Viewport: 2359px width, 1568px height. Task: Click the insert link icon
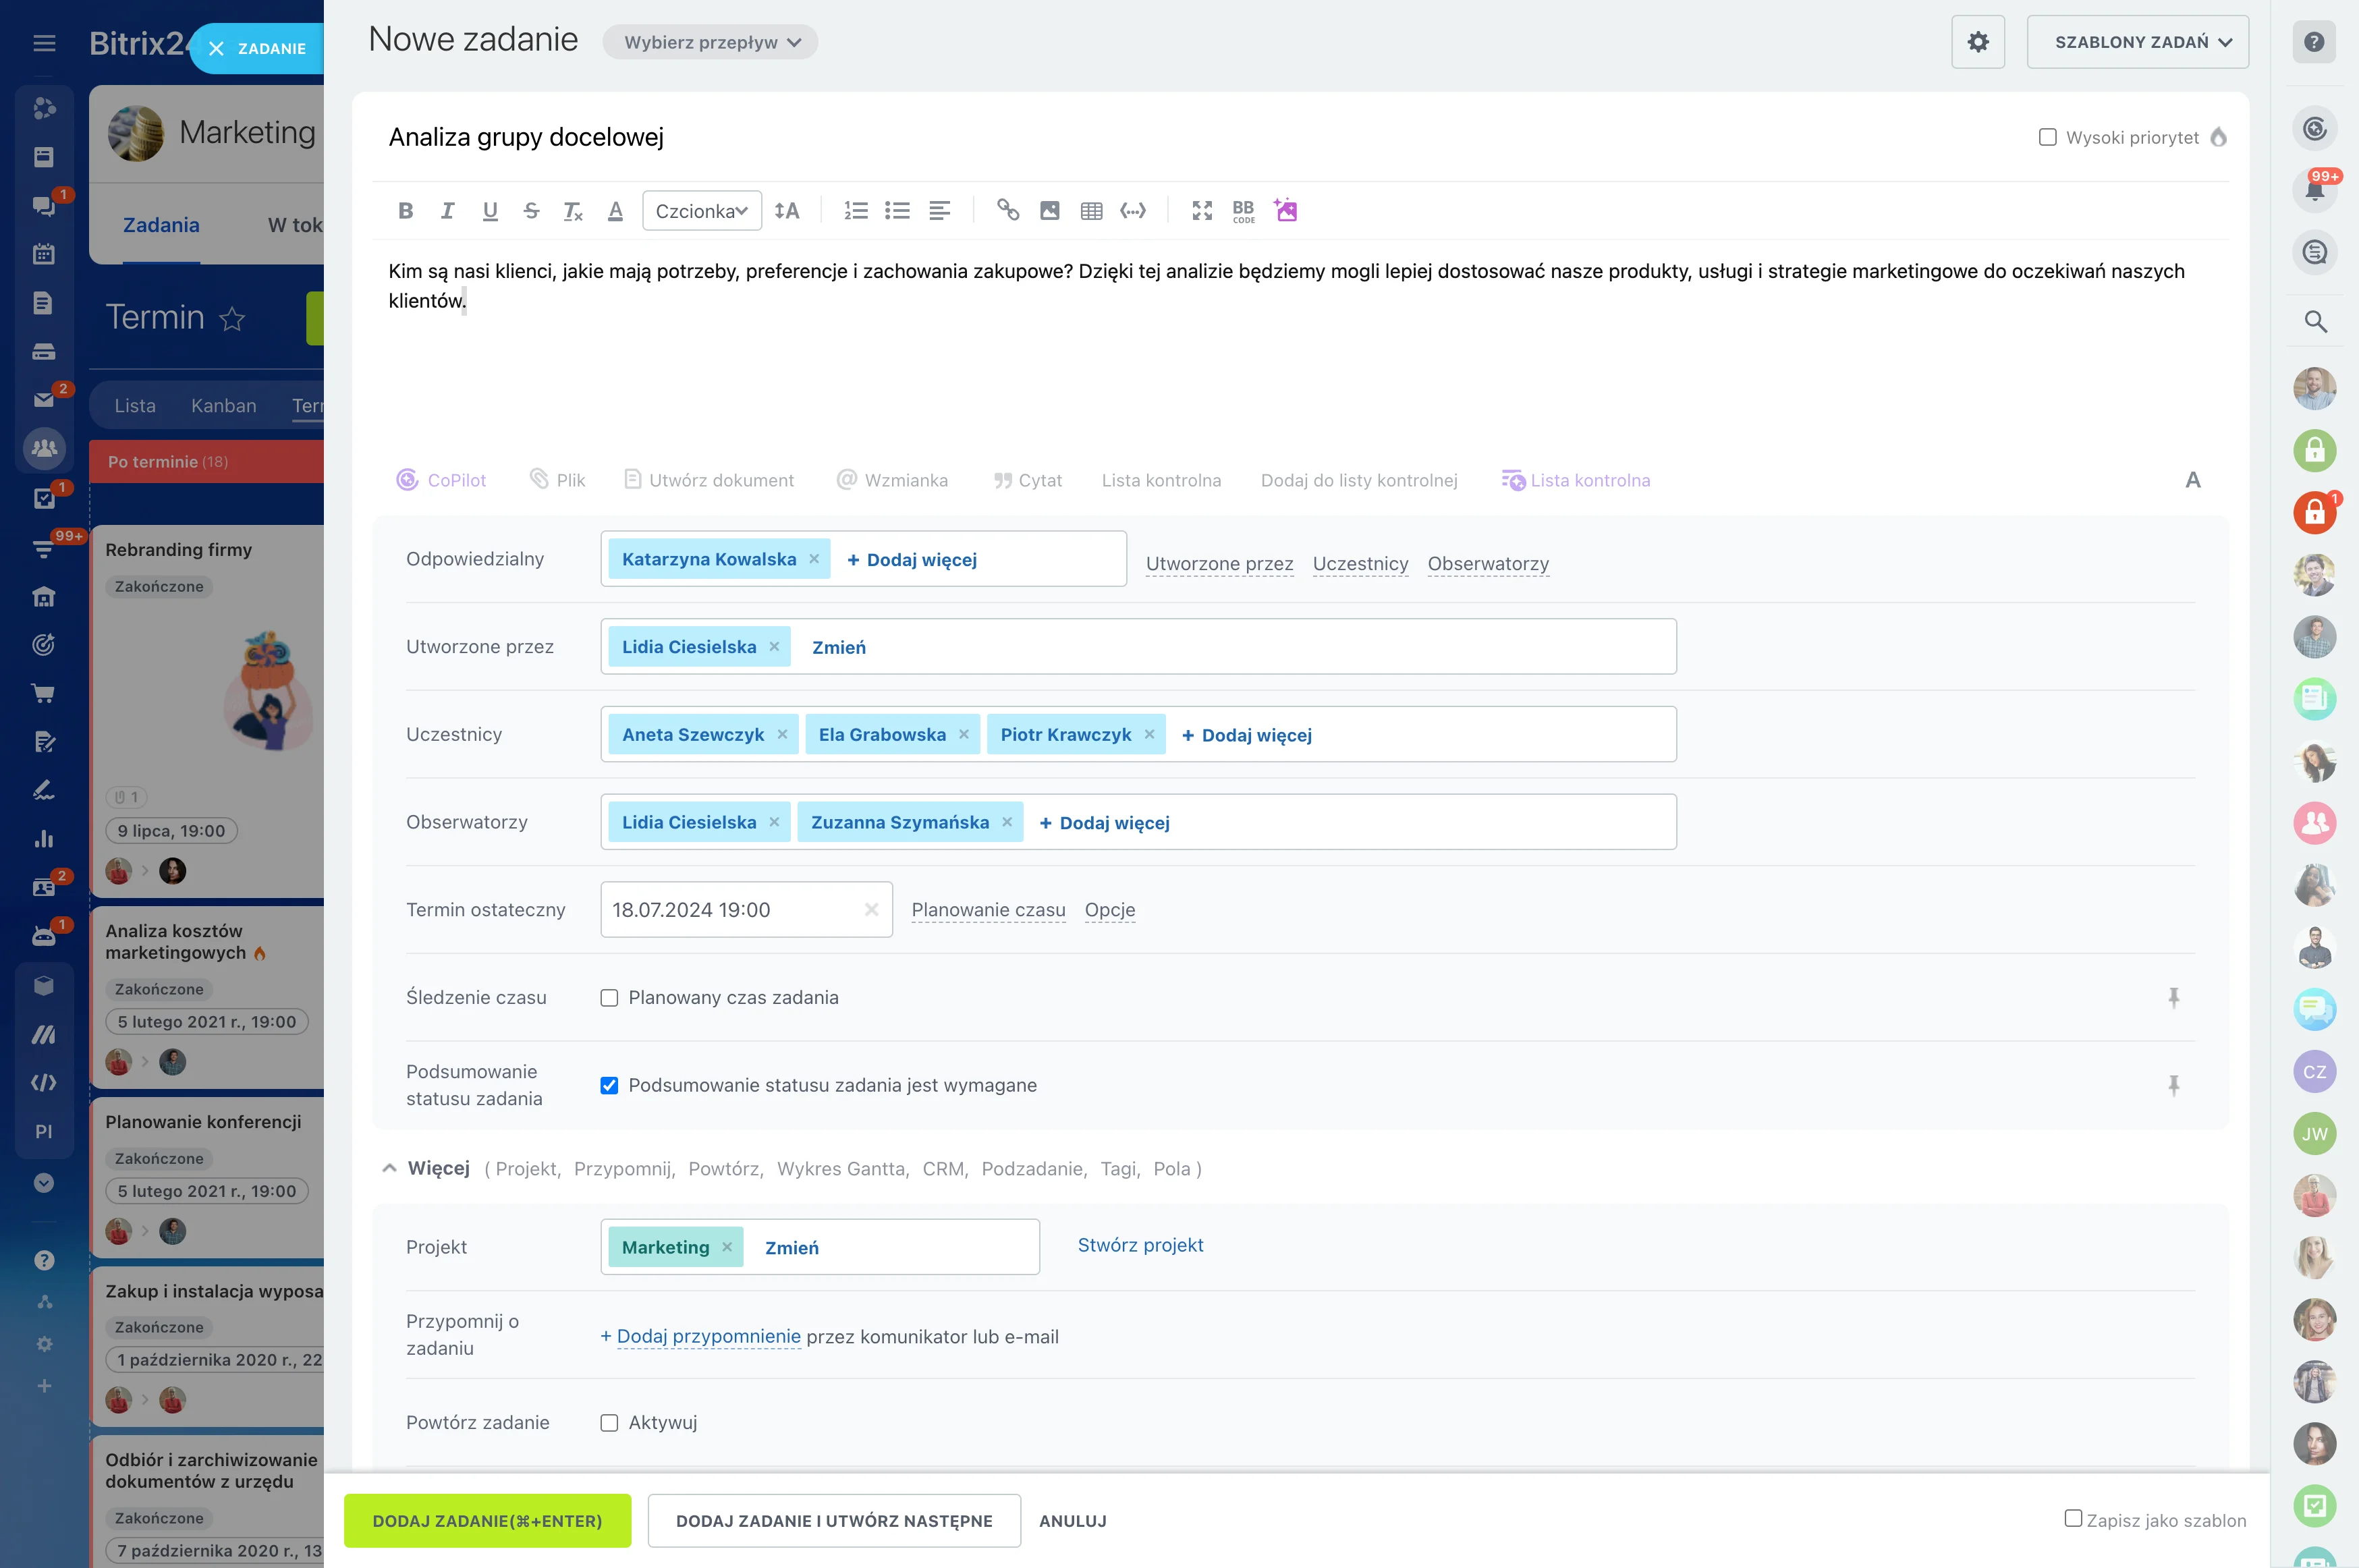1007,211
